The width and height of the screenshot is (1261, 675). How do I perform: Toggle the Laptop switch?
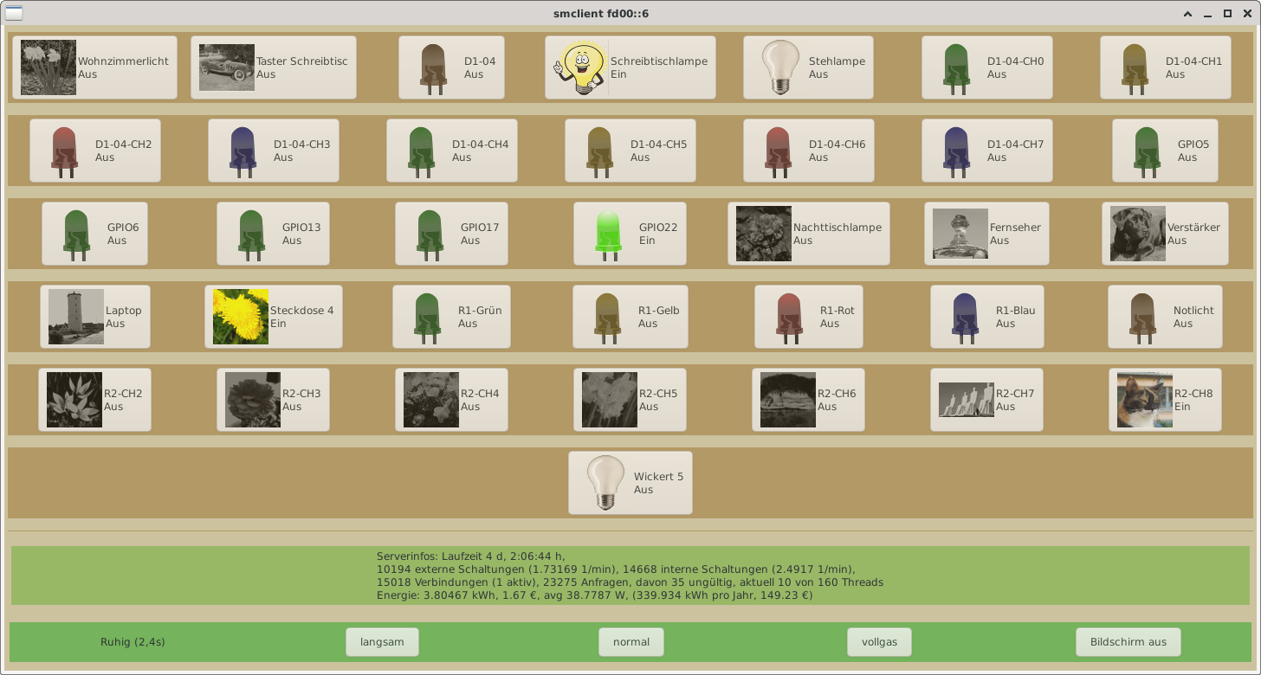click(x=95, y=317)
